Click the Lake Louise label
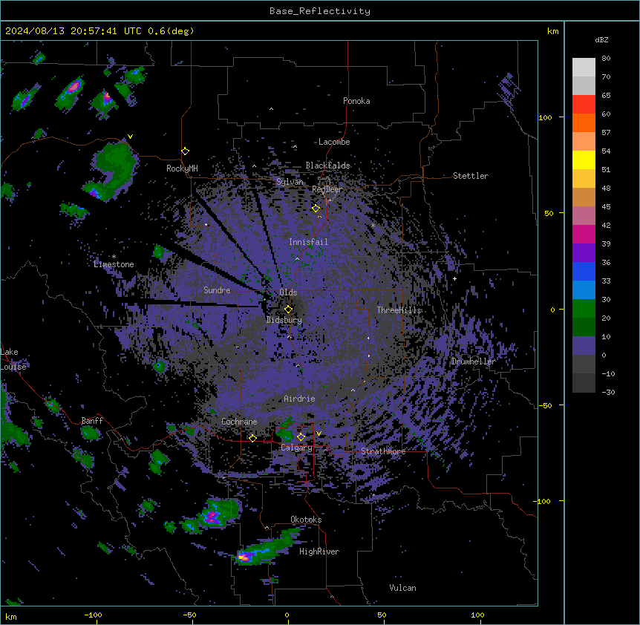640x625 pixels. coord(13,359)
